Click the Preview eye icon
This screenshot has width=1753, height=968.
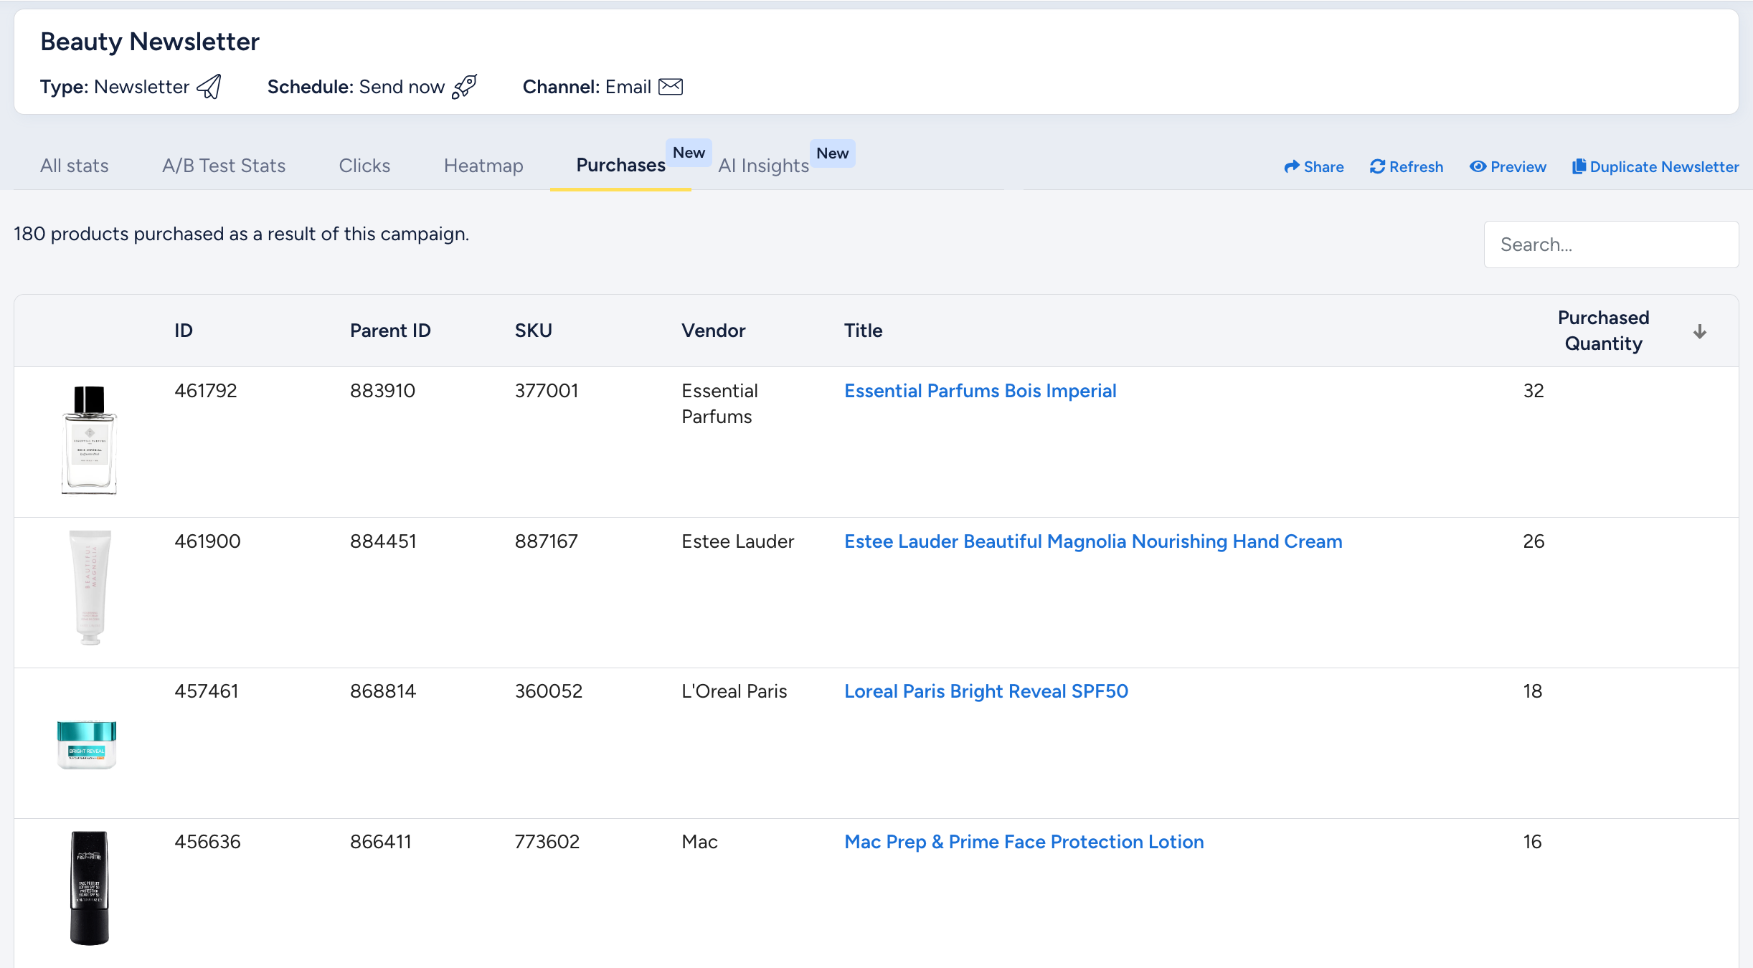pyautogui.click(x=1478, y=167)
